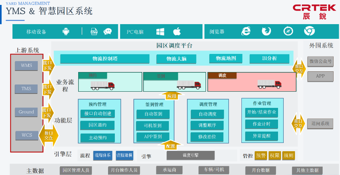The image size is (340, 175).
Task: Select the WCS upstream system box
Action: click(27, 135)
